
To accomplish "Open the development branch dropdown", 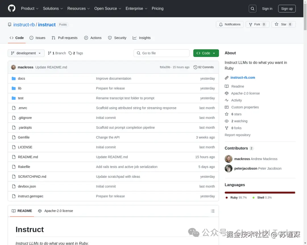I will pyautogui.click(x=26, y=53).
